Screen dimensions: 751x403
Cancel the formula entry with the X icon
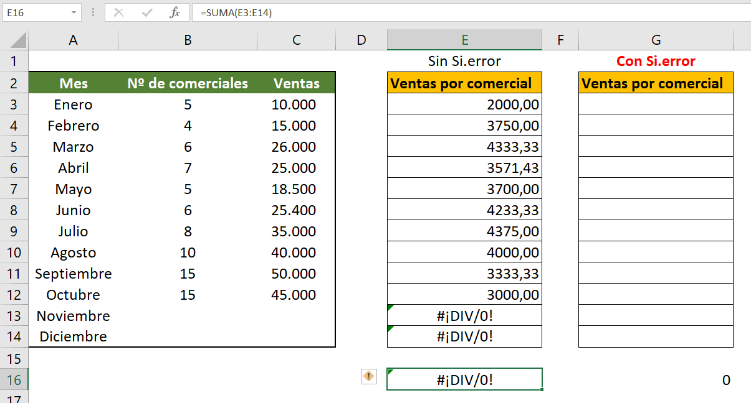pyautogui.click(x=118, y=12)
